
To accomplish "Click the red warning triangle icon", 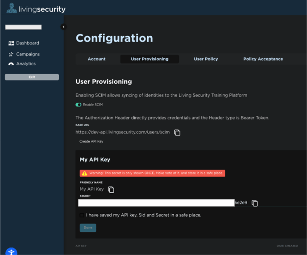I will [x=84, y=173].
